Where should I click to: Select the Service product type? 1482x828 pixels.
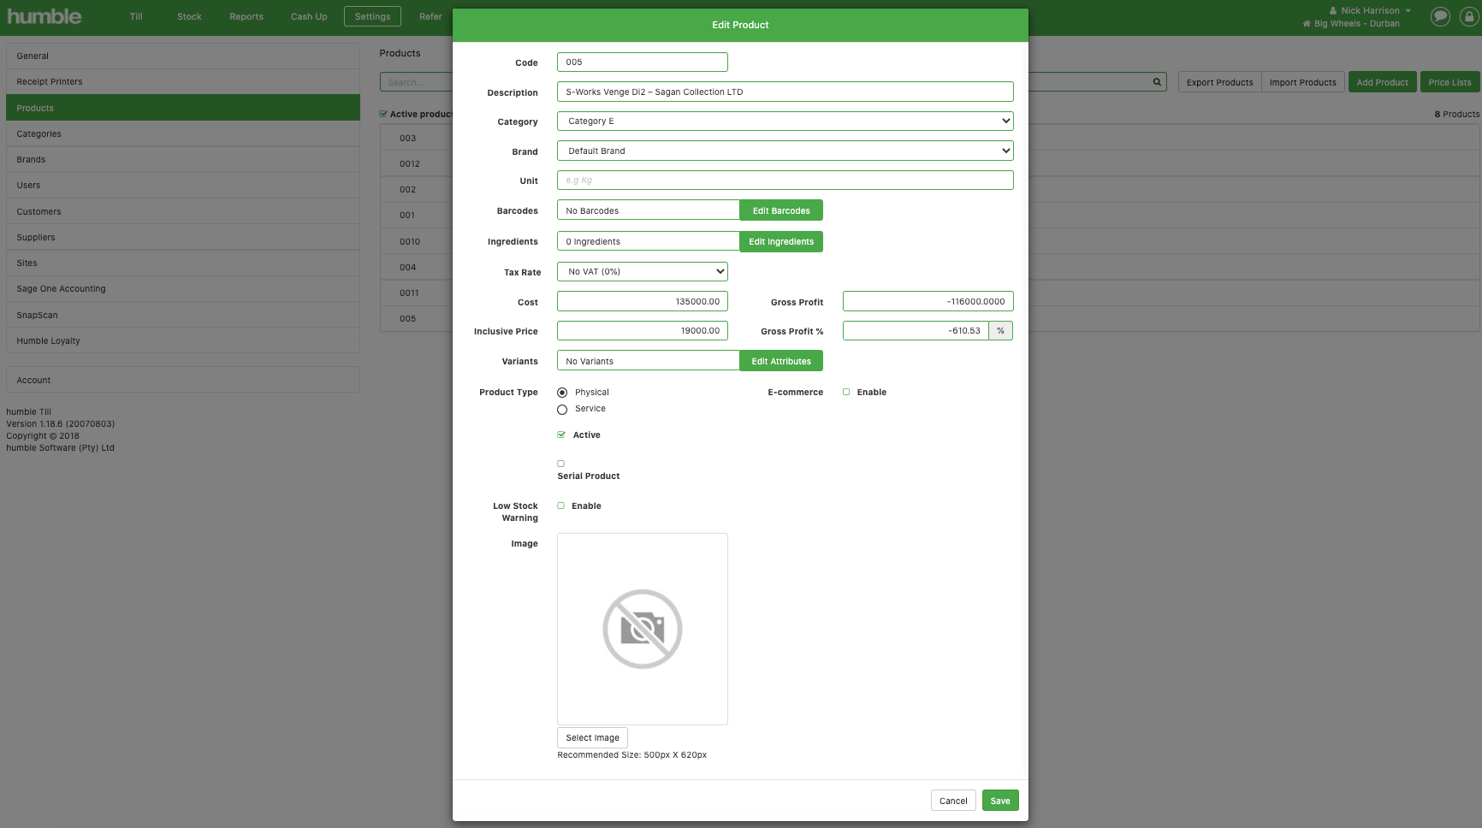tap(562, 410)
